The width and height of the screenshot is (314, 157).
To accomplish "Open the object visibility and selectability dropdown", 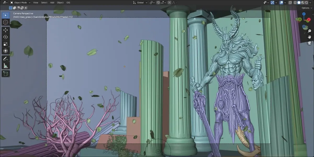I will point(266,3).
